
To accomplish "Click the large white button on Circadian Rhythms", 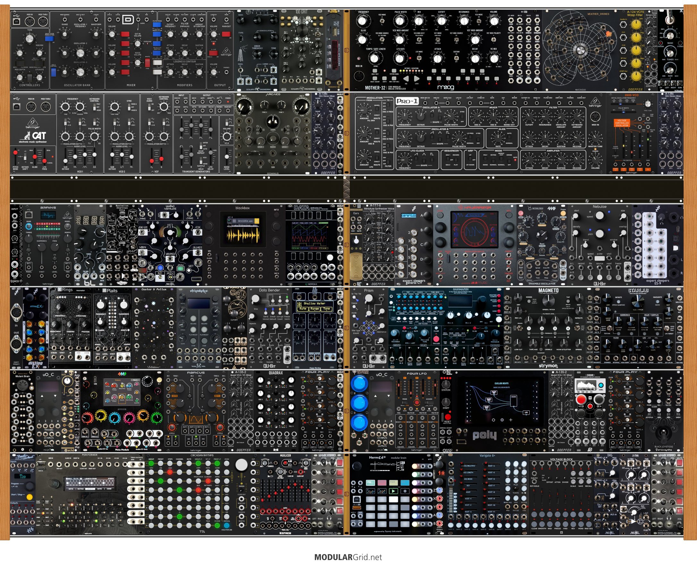I will coord(241,465).
